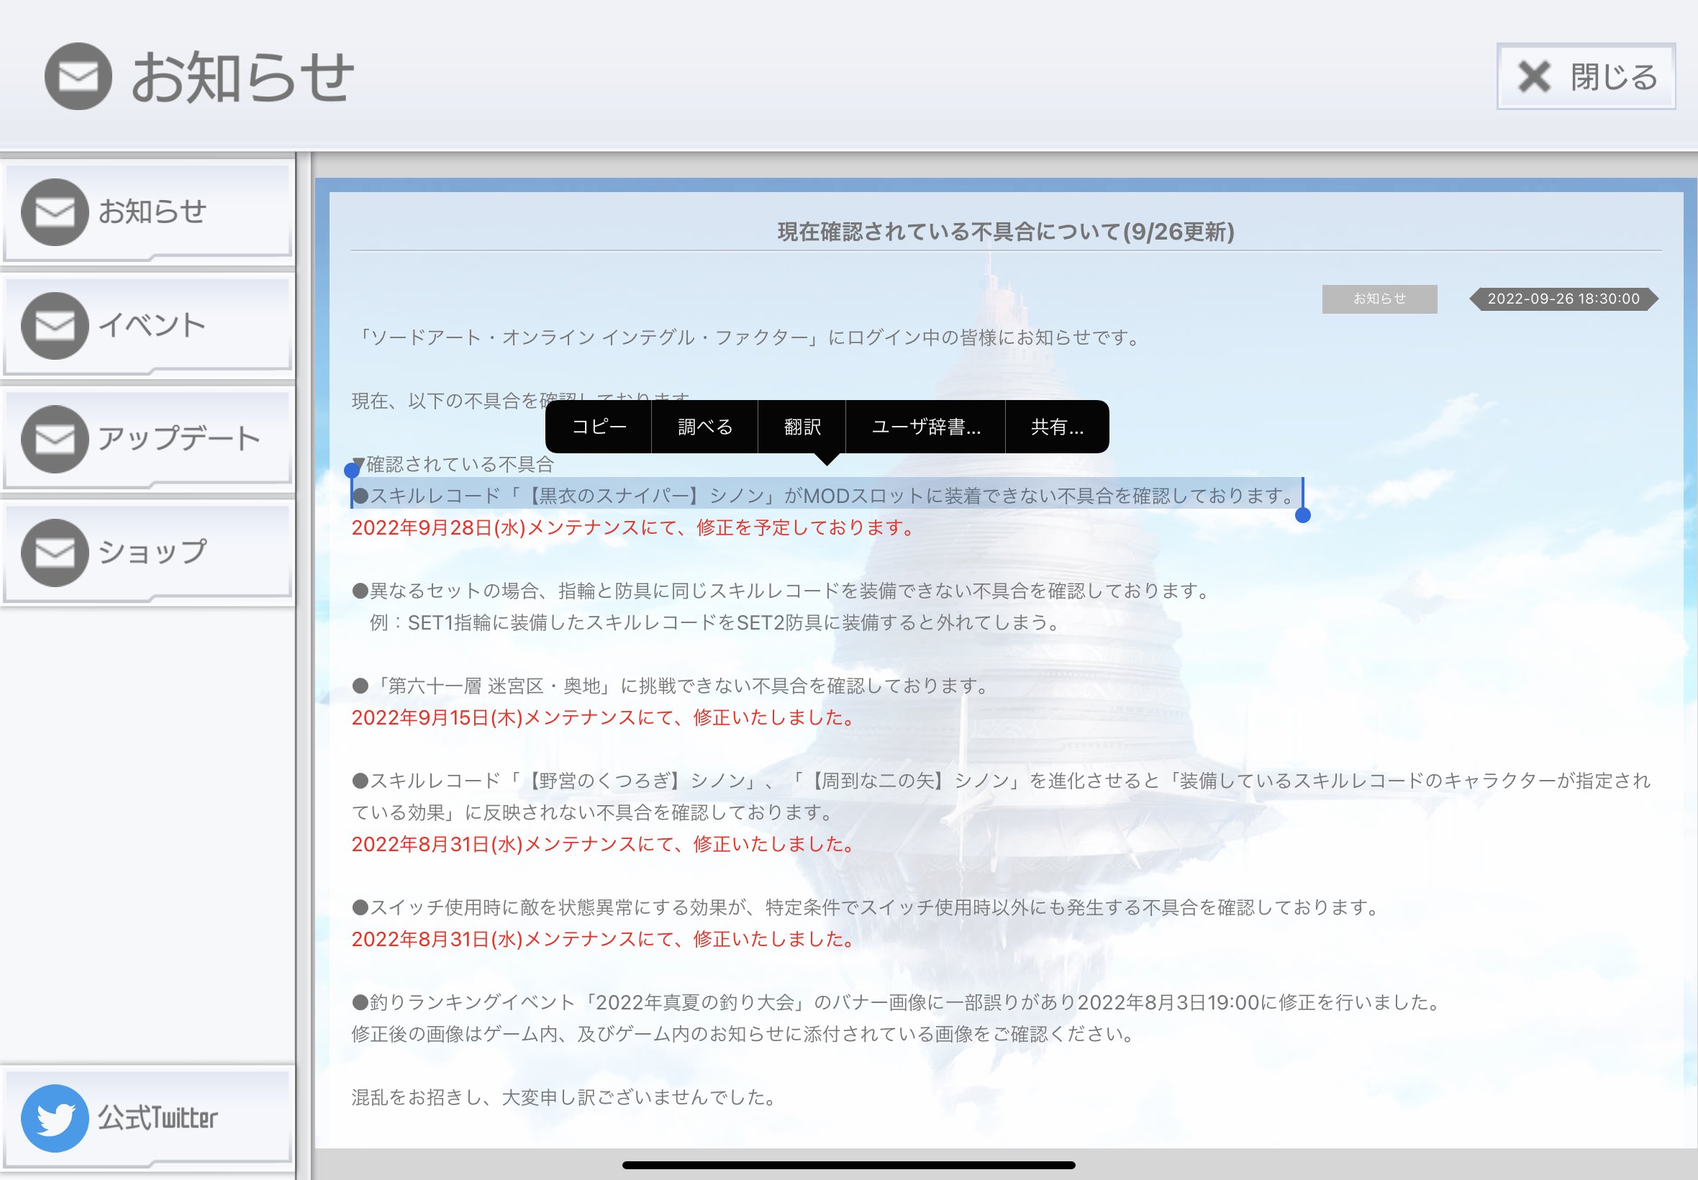Open the アップデート sidebar tab

(x=147, y=439)
